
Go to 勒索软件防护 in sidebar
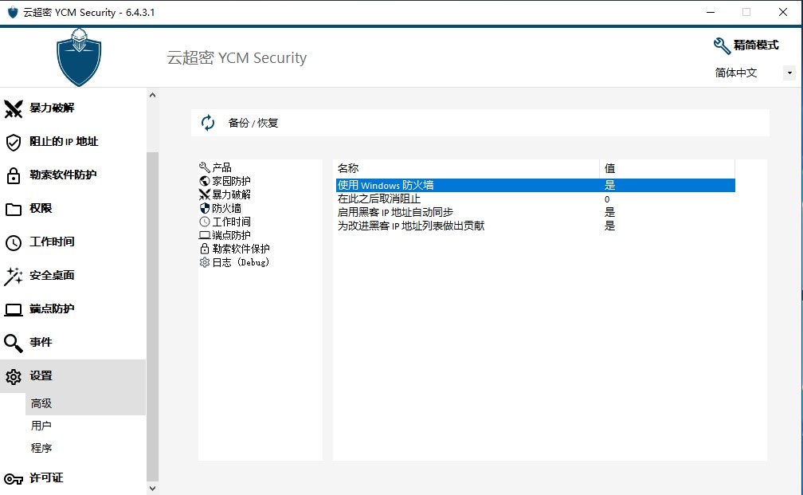pos(63,175)
